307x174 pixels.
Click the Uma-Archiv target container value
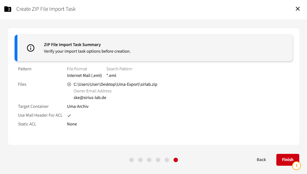click(78, 106)
